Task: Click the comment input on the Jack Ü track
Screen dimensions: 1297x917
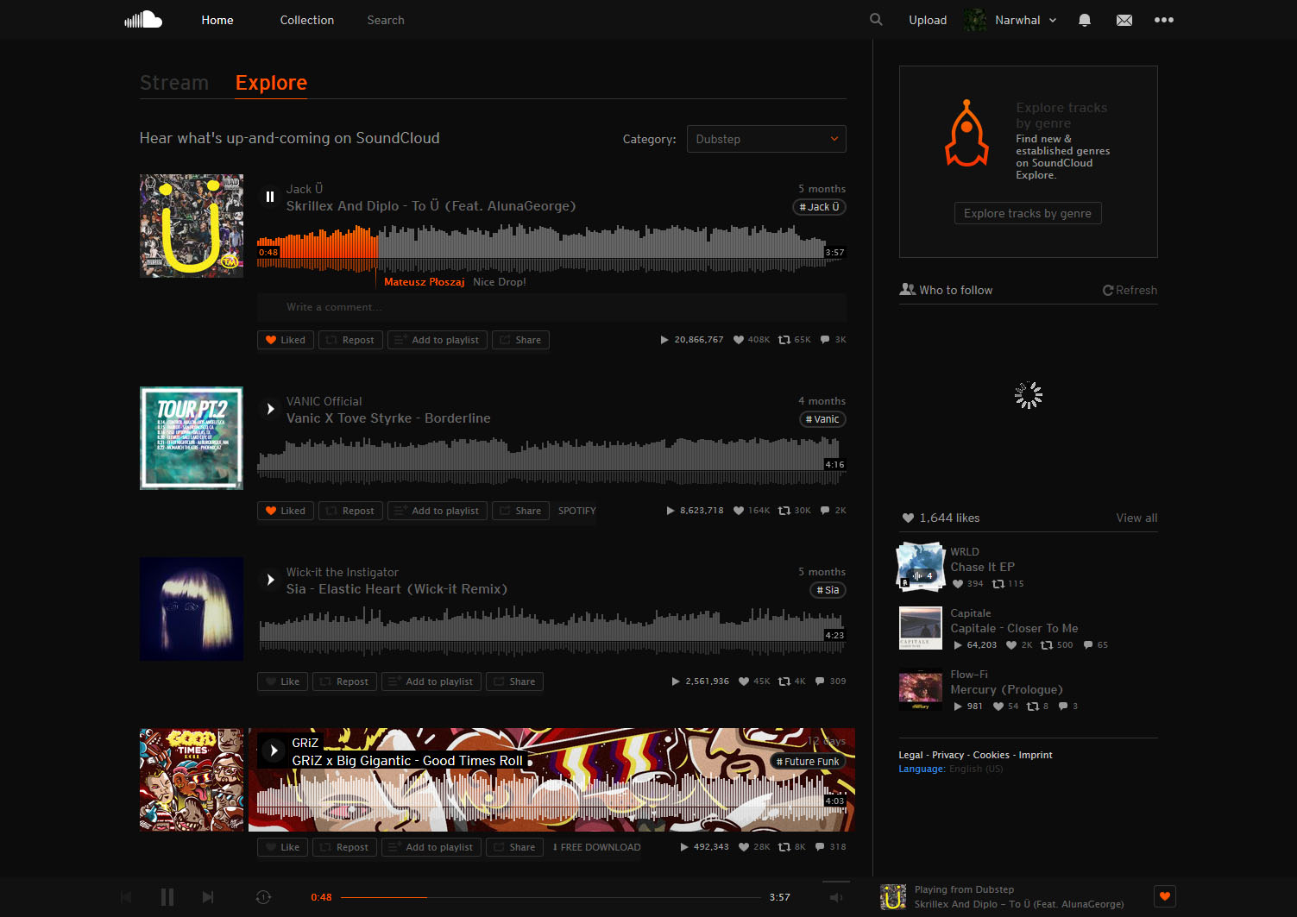Action: coord(551,307)
